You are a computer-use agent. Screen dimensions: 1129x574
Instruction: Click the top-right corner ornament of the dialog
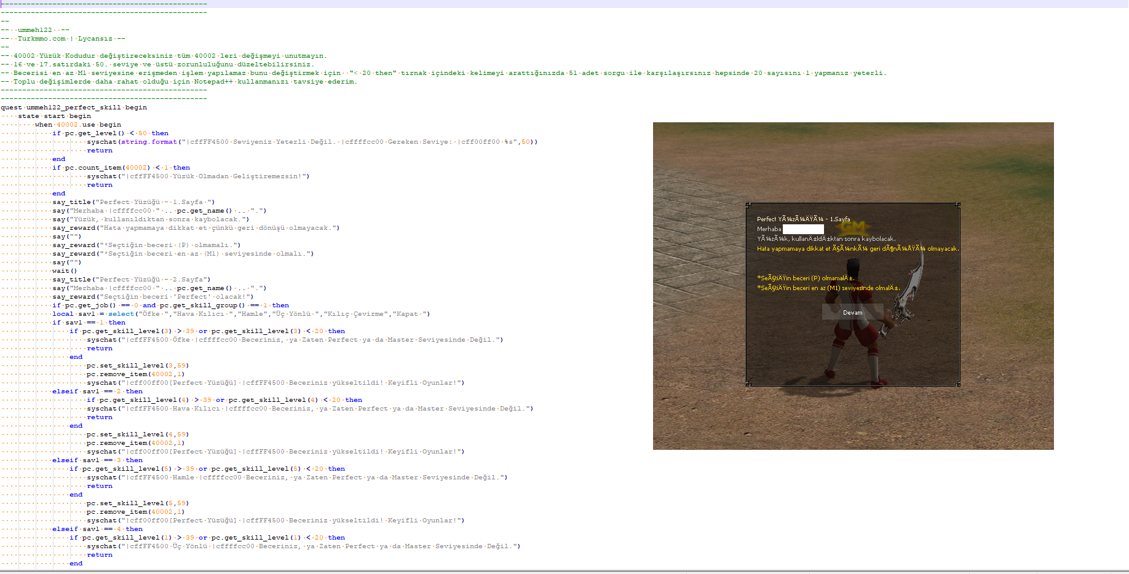[957, 205]
